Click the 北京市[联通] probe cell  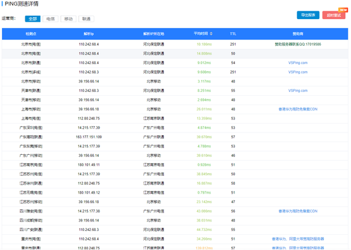coord(31,63)
